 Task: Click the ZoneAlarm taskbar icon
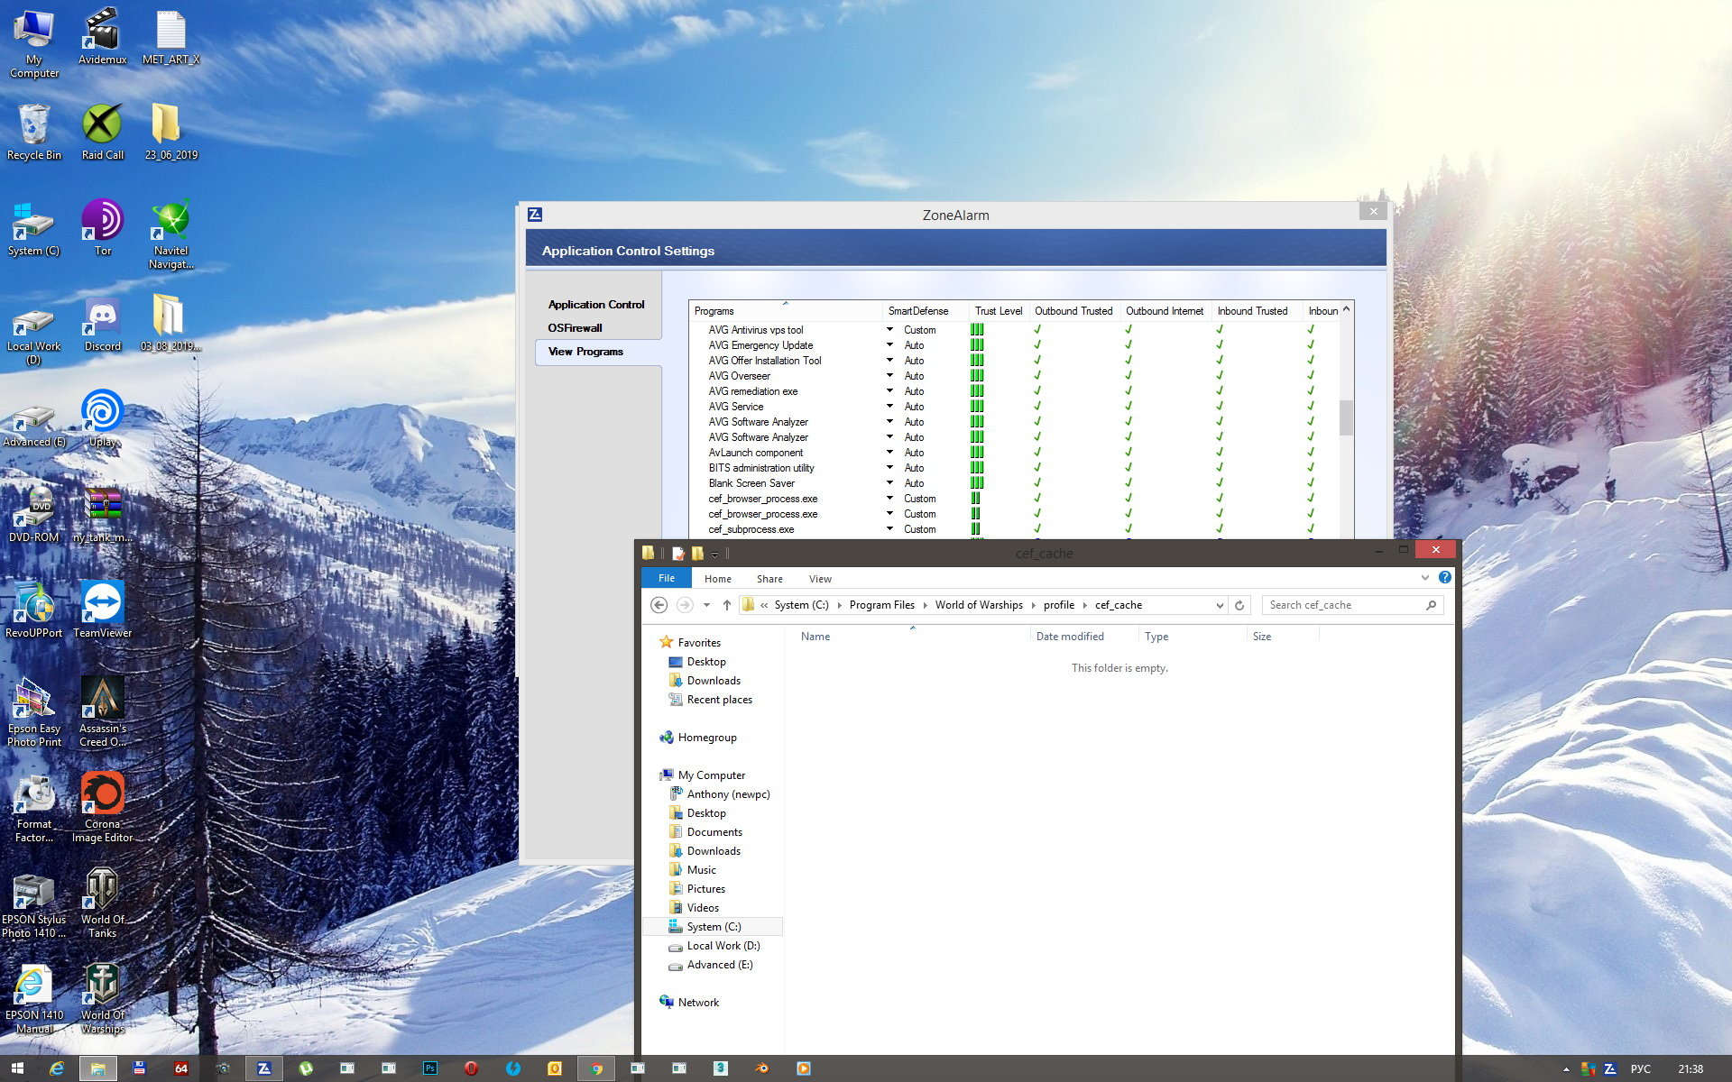click(264, 1068)
